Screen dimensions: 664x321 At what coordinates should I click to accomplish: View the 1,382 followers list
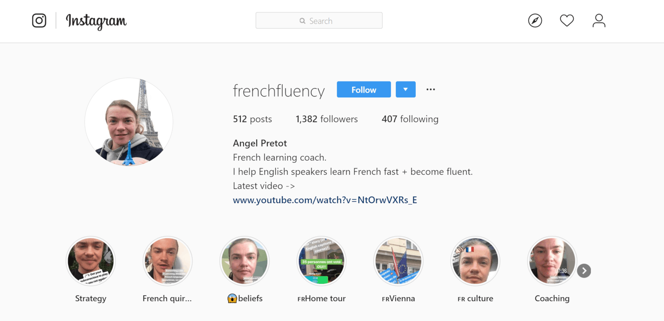click(x=327, y=119)
